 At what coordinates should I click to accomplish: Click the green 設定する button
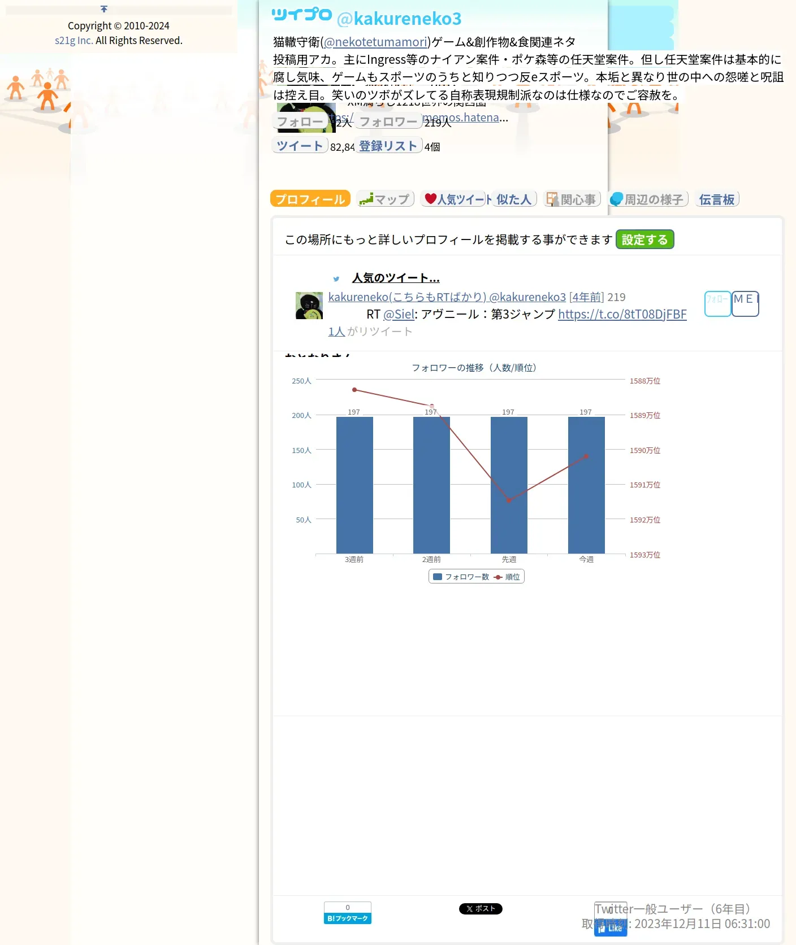click(644, 239)
